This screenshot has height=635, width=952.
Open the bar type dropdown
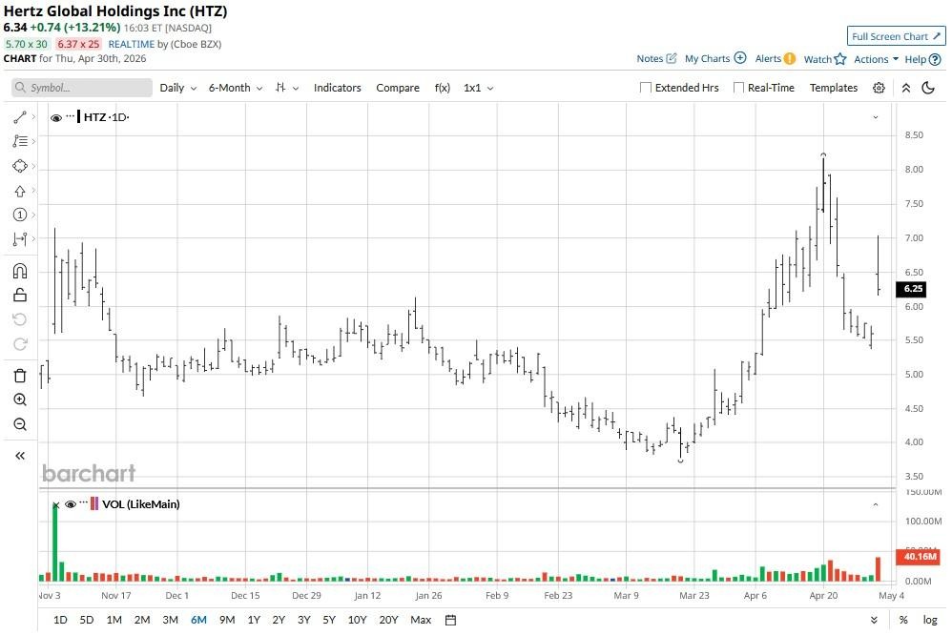pos(286,88)
